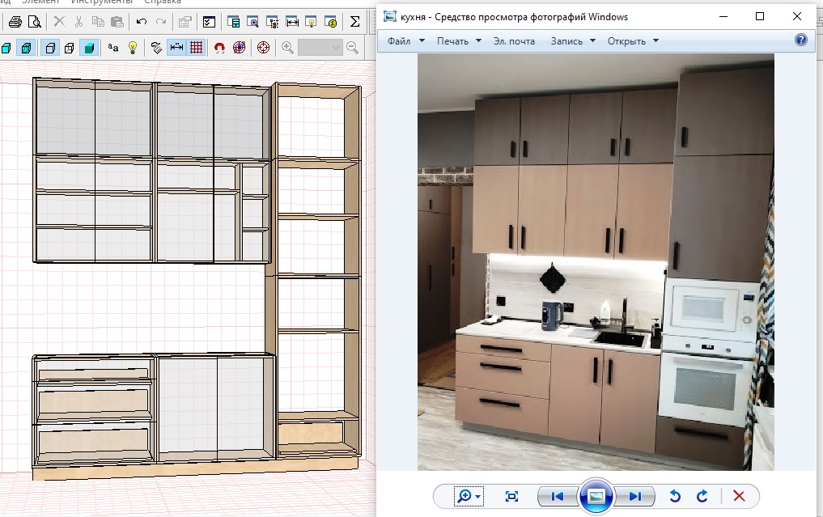Screen dimensions: 823x517
Task: Go to the next photo
Action: tap(634, 496)
